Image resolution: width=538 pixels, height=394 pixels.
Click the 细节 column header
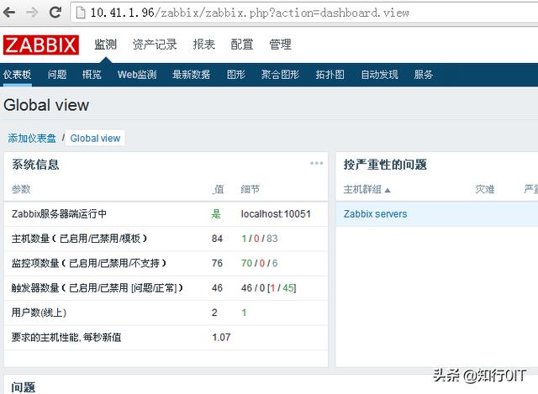pos(251,189)
